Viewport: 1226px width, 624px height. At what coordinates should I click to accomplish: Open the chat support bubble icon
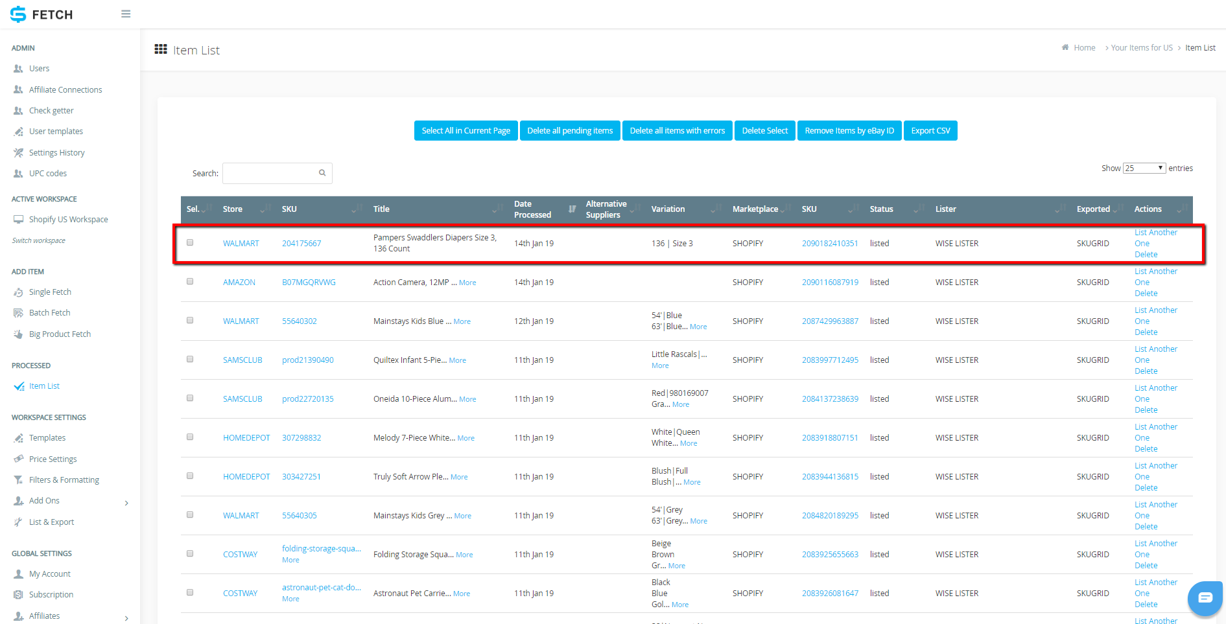[x=1205, y=597]
